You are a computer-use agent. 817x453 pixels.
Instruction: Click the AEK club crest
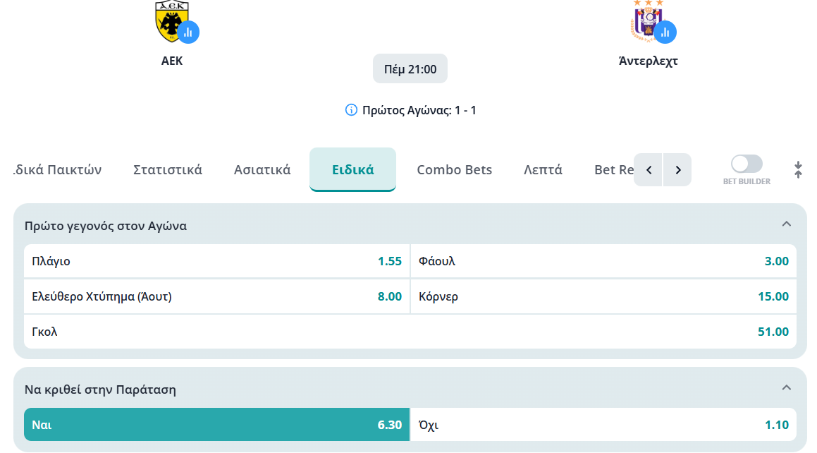pyautogui.click(x=170, y=20)
